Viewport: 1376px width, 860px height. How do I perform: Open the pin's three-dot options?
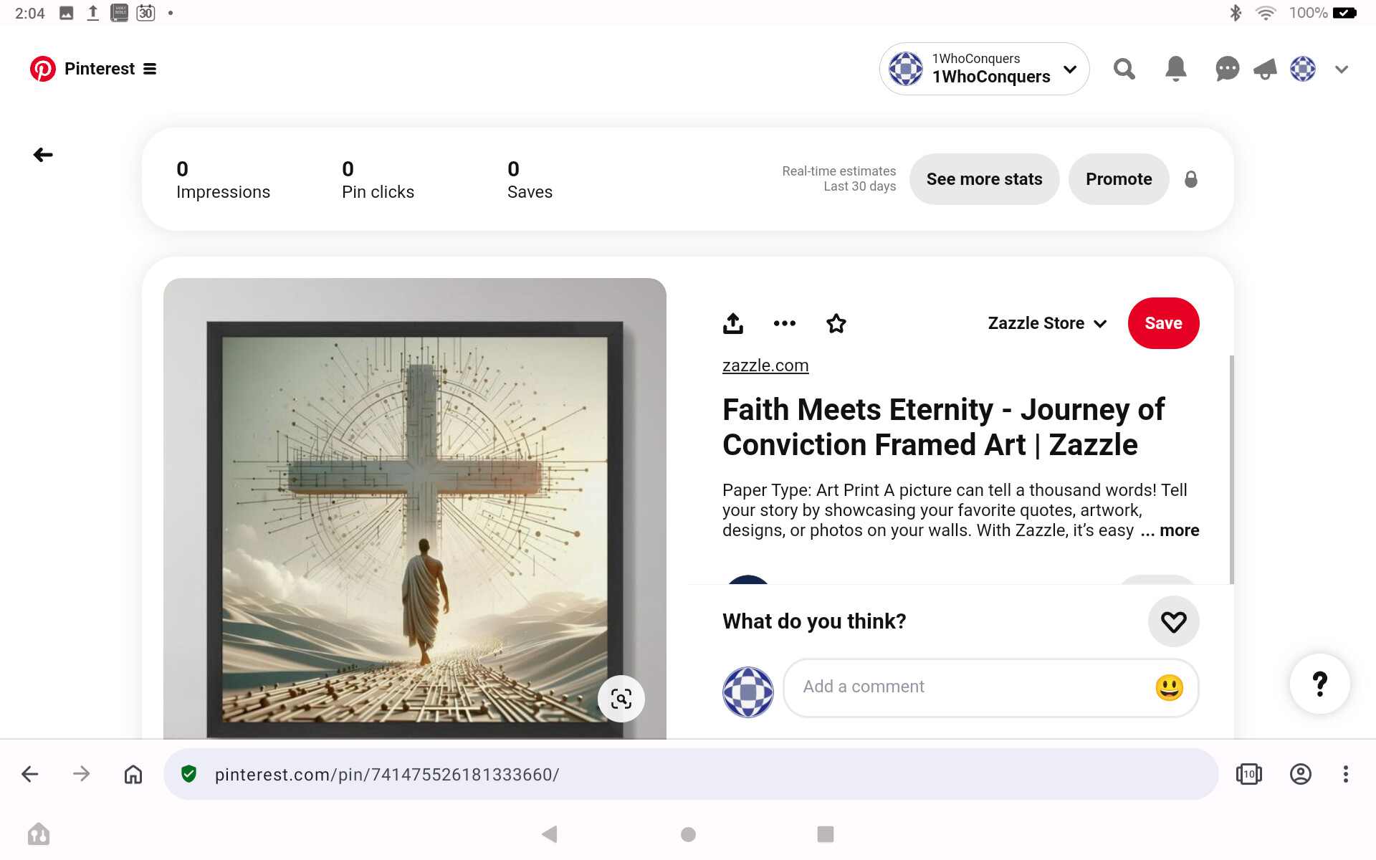(x=785, y=323)
